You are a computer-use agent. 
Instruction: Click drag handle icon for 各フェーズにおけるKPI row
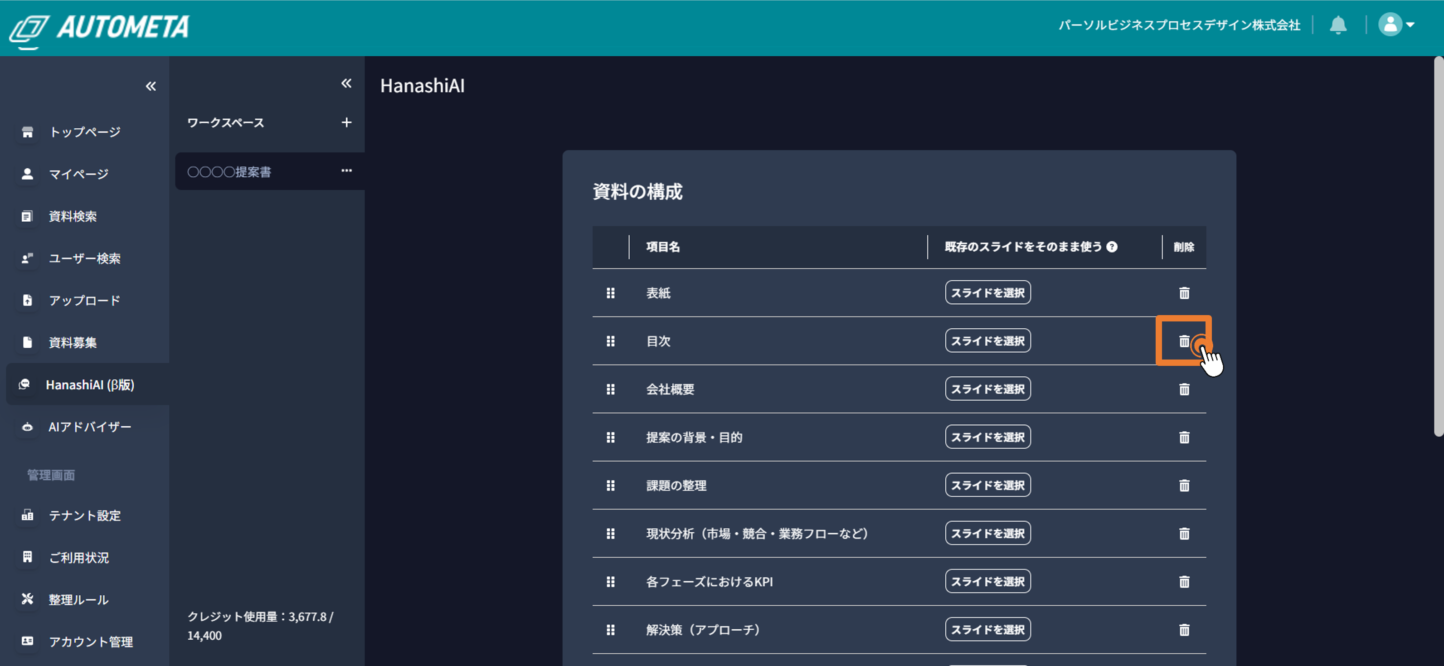click(610, 582)
